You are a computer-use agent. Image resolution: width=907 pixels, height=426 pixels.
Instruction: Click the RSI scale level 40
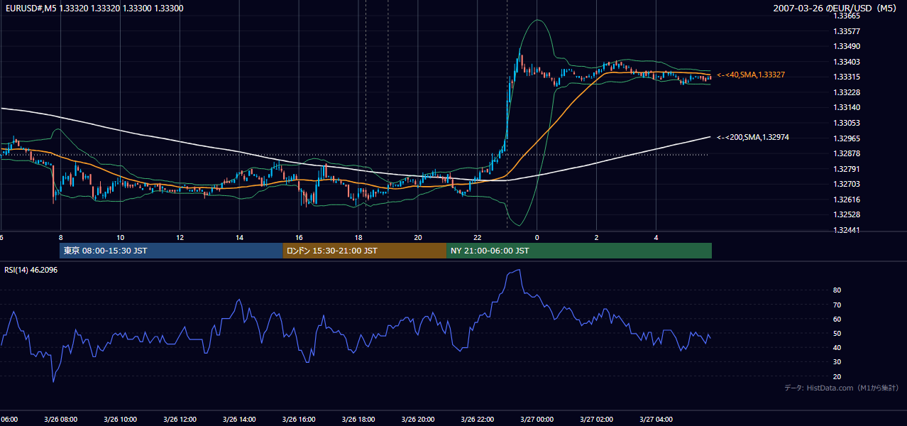pos(837,347)
